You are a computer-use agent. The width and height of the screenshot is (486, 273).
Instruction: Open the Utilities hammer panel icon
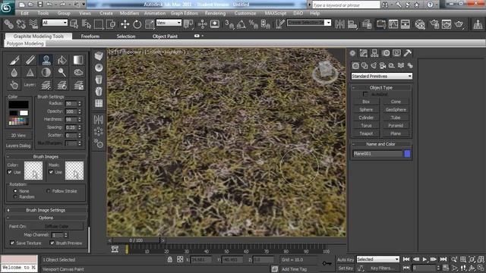408,53
